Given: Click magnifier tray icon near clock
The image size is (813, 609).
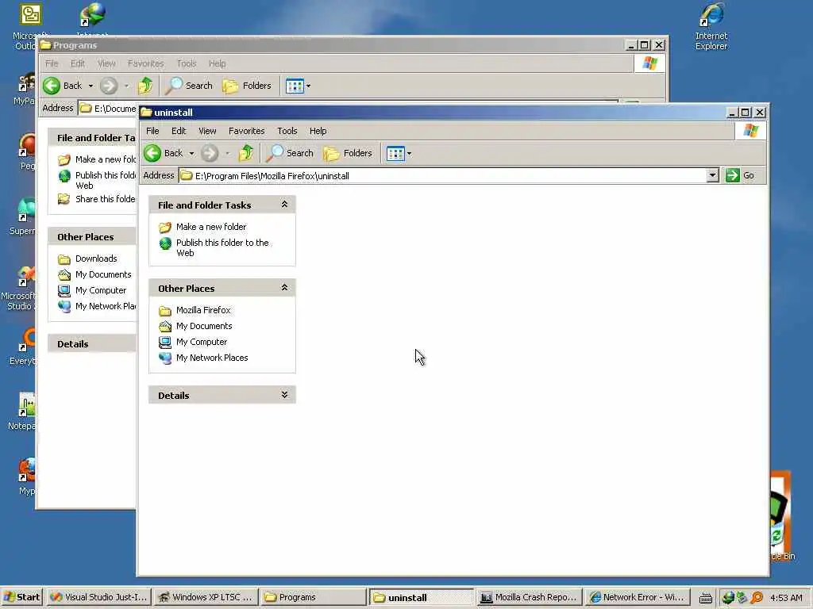Looking at the screenshot, I should click(x=757, y=598).
